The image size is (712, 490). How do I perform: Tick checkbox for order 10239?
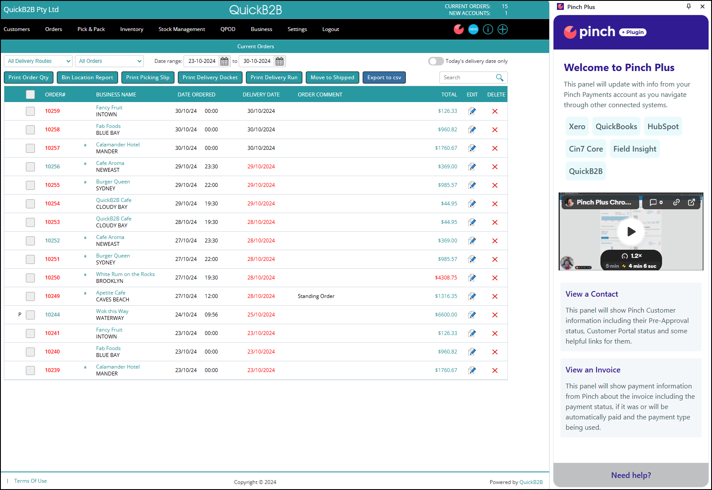30,370
